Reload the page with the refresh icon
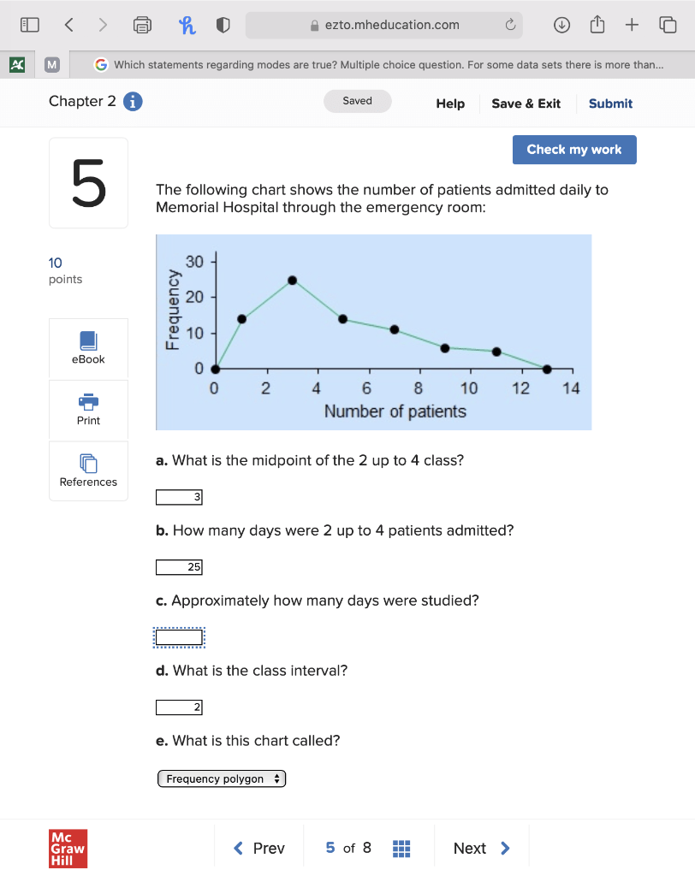695x876 pixels. pyautogui.click(x=510, y=25)
